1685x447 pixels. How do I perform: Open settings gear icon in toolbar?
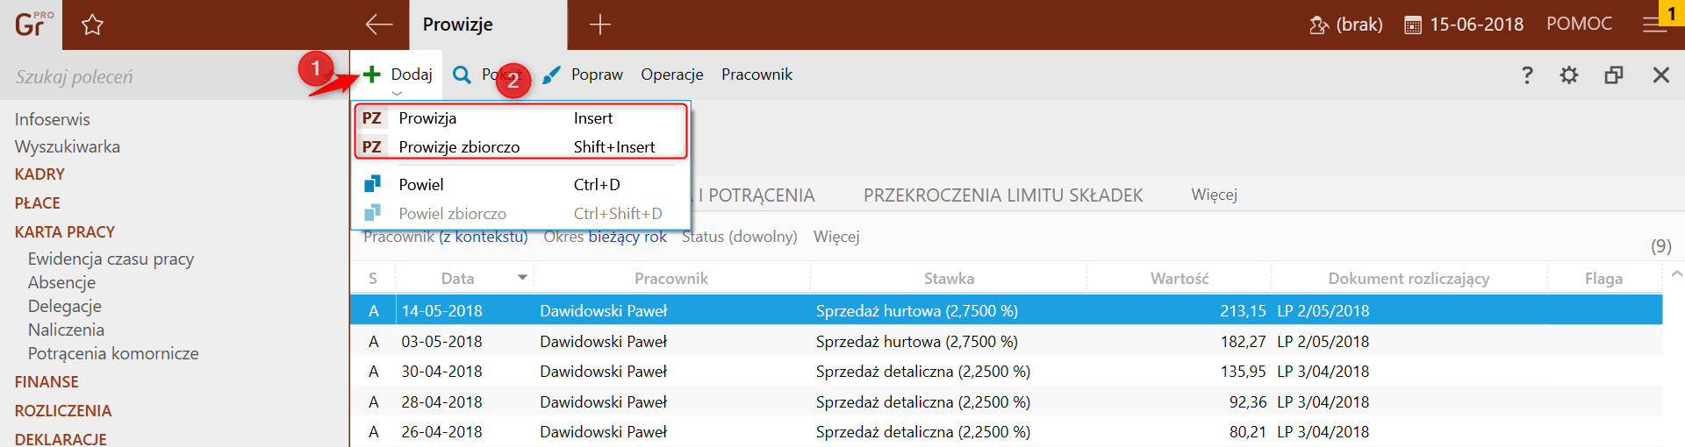(x=1569, y=75)
